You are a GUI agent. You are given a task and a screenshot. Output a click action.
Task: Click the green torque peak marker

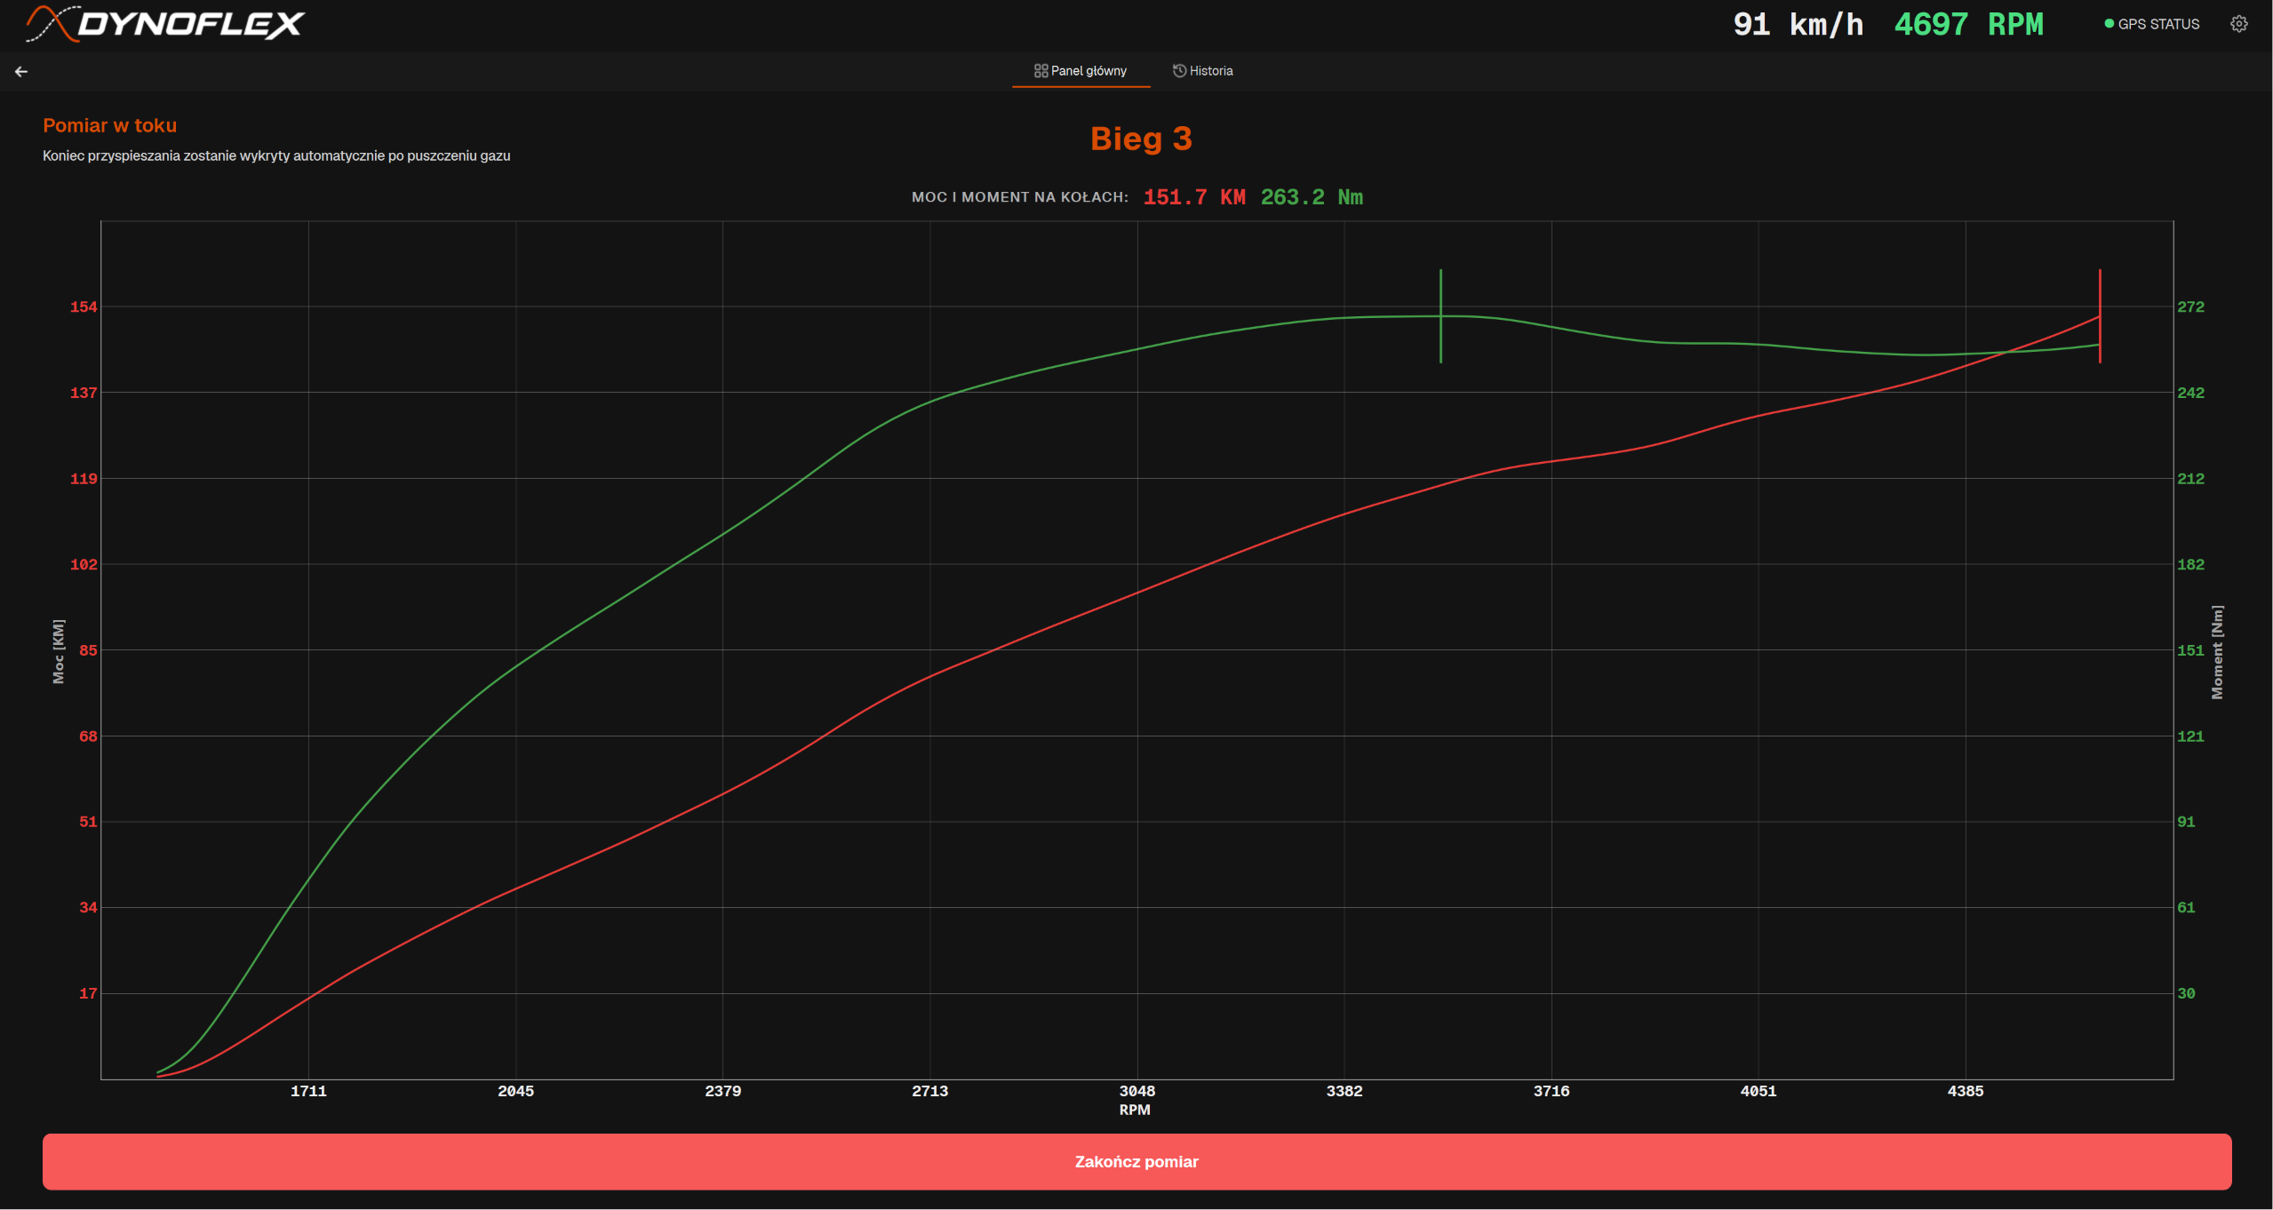tap(1440, 316)
